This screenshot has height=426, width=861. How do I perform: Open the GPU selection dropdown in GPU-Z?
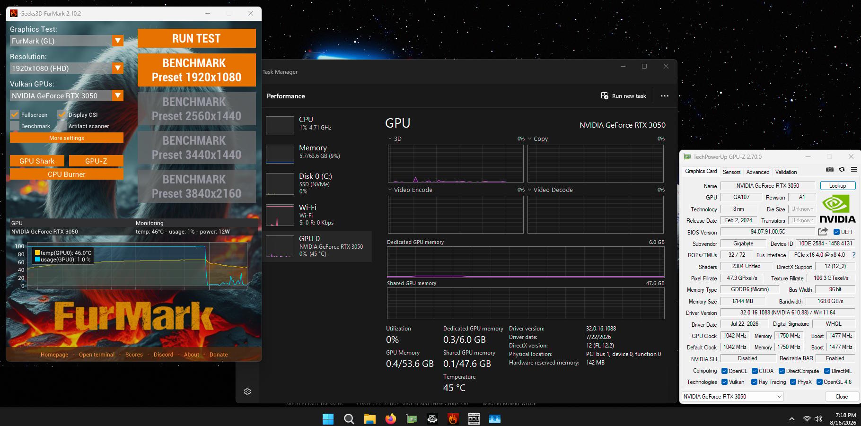732,397
